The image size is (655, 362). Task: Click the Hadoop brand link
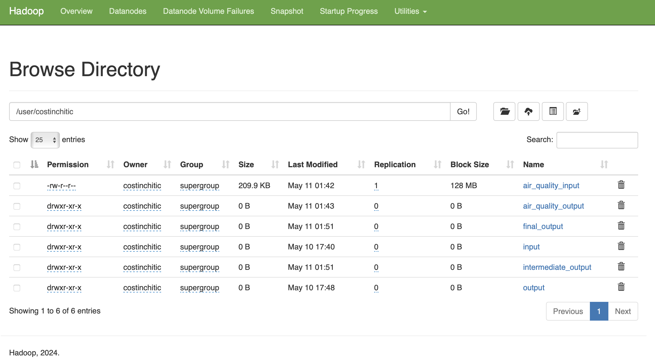26,11
